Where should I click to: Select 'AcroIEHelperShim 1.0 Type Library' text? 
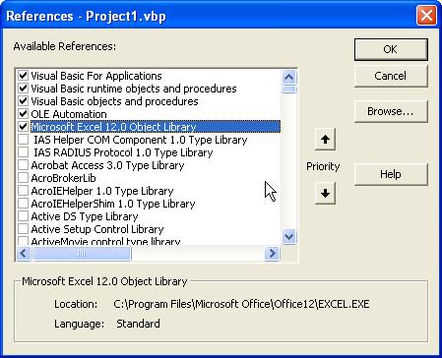tap(113, 204)
